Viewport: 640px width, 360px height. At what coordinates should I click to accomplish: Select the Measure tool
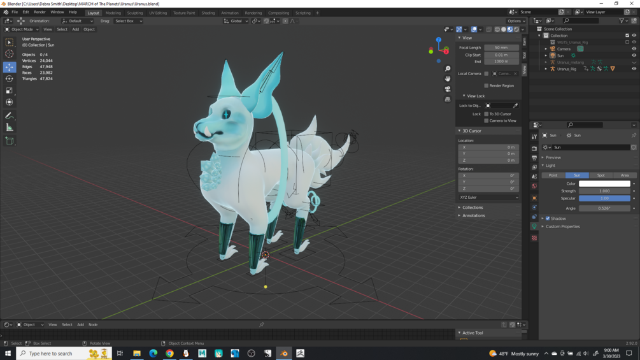10,128
